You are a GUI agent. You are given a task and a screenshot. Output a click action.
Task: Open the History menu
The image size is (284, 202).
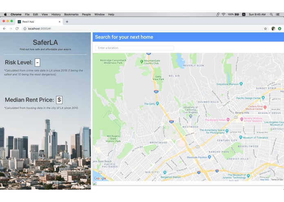pos(56,14)
